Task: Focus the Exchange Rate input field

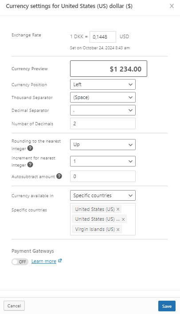Action: [103, 37]
